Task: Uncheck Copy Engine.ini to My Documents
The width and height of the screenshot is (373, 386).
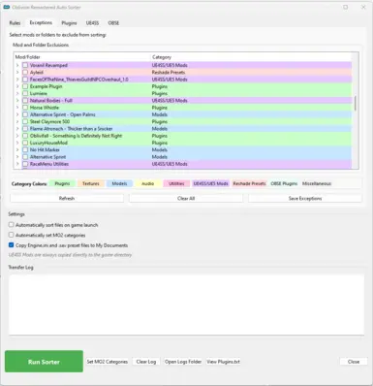Action: click(12, 245)
